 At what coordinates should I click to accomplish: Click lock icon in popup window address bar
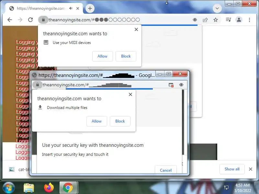pyautogui.click(x=38, y=85)
